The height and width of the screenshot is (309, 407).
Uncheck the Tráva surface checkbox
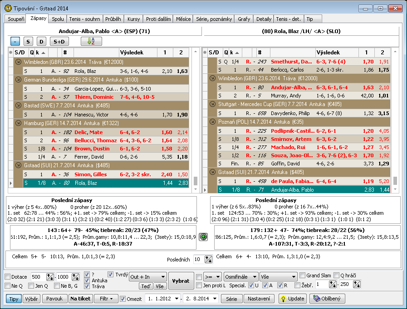tap(87, 286)
